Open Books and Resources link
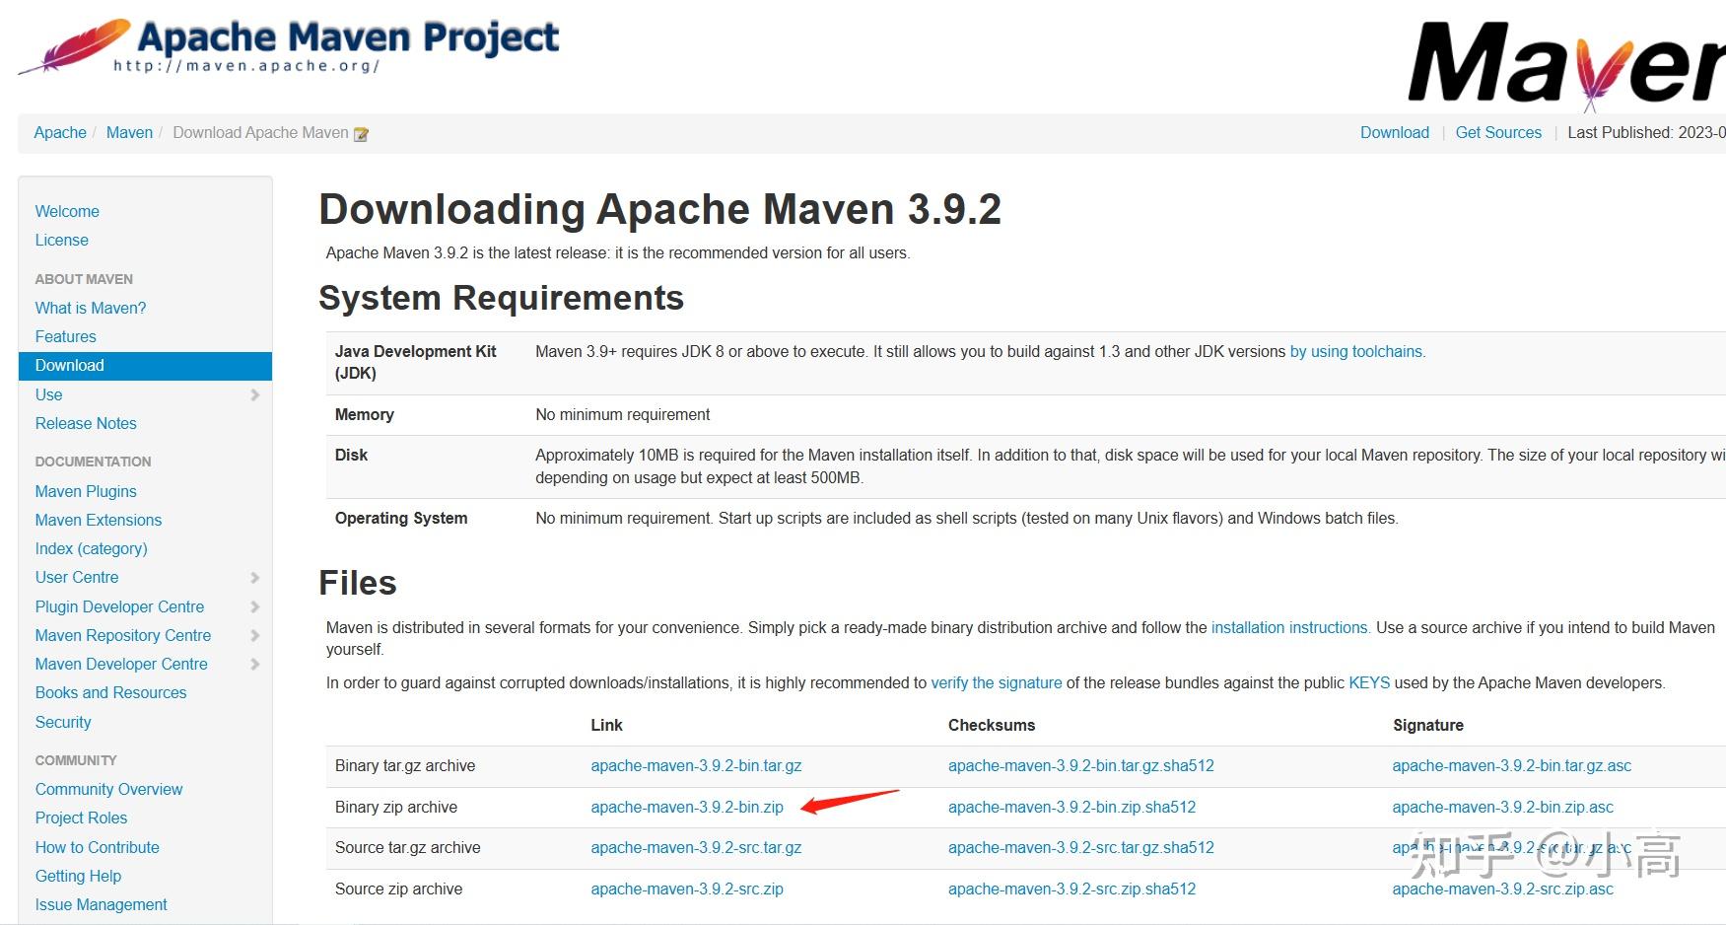 coord(111,692)
